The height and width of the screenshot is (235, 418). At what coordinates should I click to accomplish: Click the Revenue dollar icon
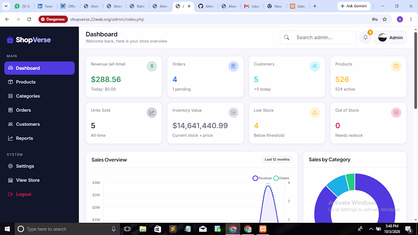152,66
